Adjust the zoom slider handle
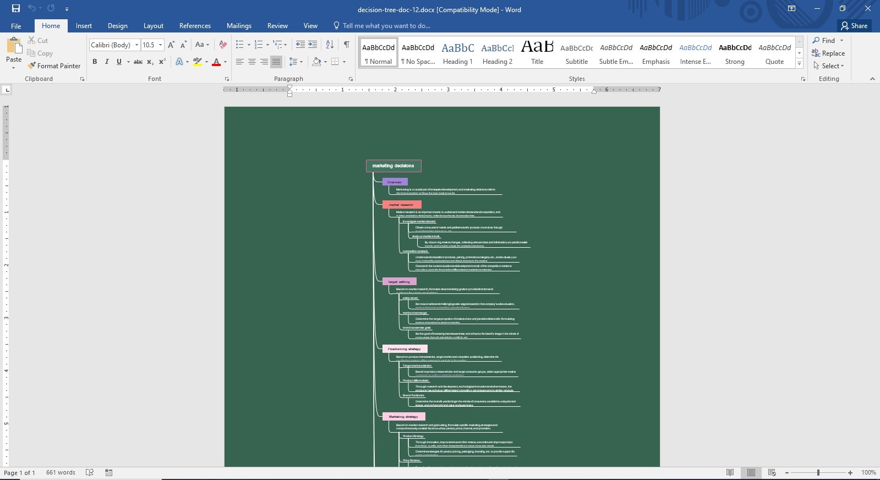The height and width of the screenshot is (480, 880). [x=818, y=472]
